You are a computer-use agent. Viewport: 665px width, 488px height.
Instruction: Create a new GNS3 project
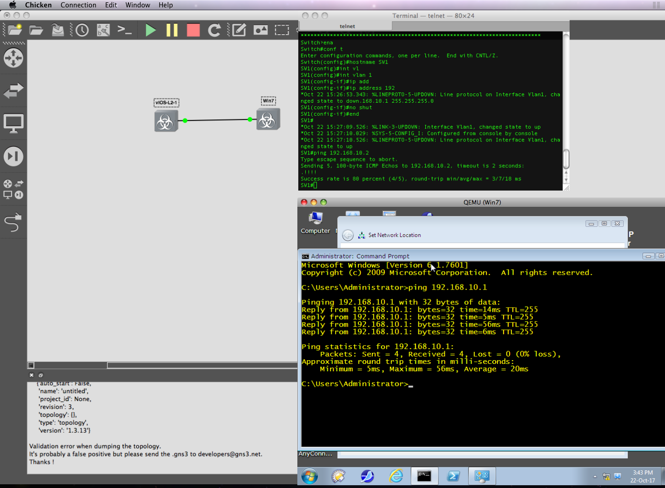[15, 30]
